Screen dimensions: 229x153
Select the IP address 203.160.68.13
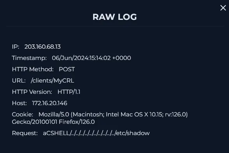coord(42,47)
